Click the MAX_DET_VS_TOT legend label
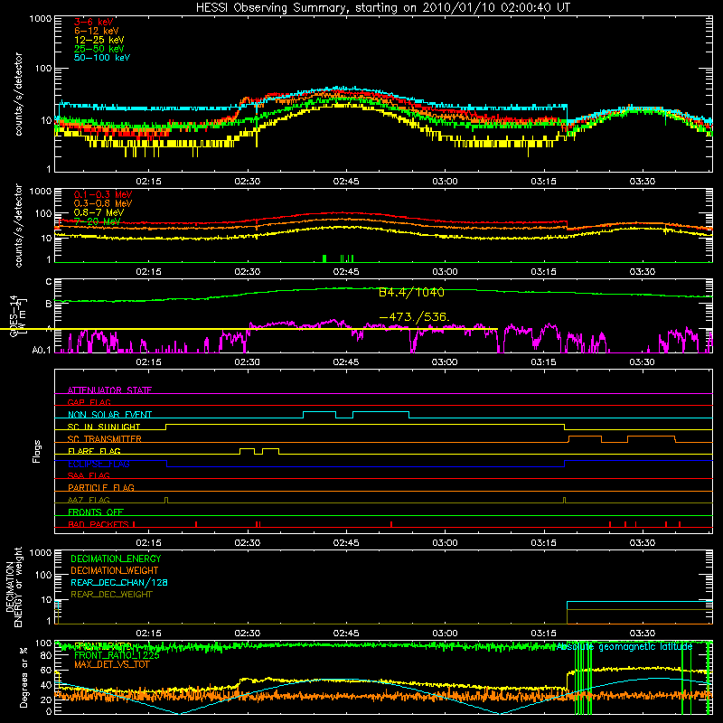723x723 pixels. [x=112, y=664]
